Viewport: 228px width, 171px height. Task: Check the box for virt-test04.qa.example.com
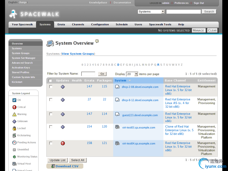51,143
